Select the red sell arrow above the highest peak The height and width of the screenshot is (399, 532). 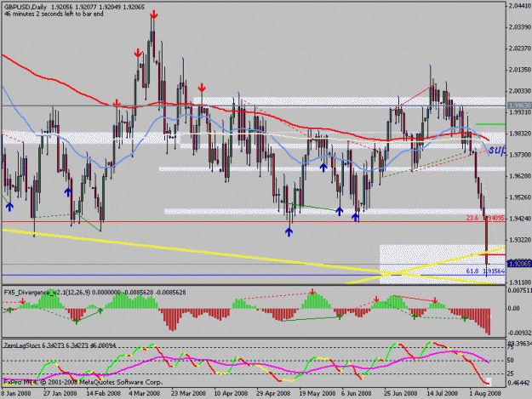pos(154,14)
